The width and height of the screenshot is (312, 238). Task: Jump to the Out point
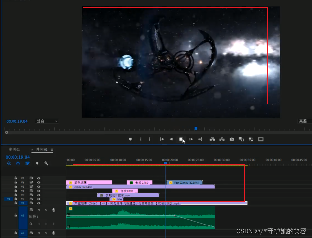pos(200,139)
